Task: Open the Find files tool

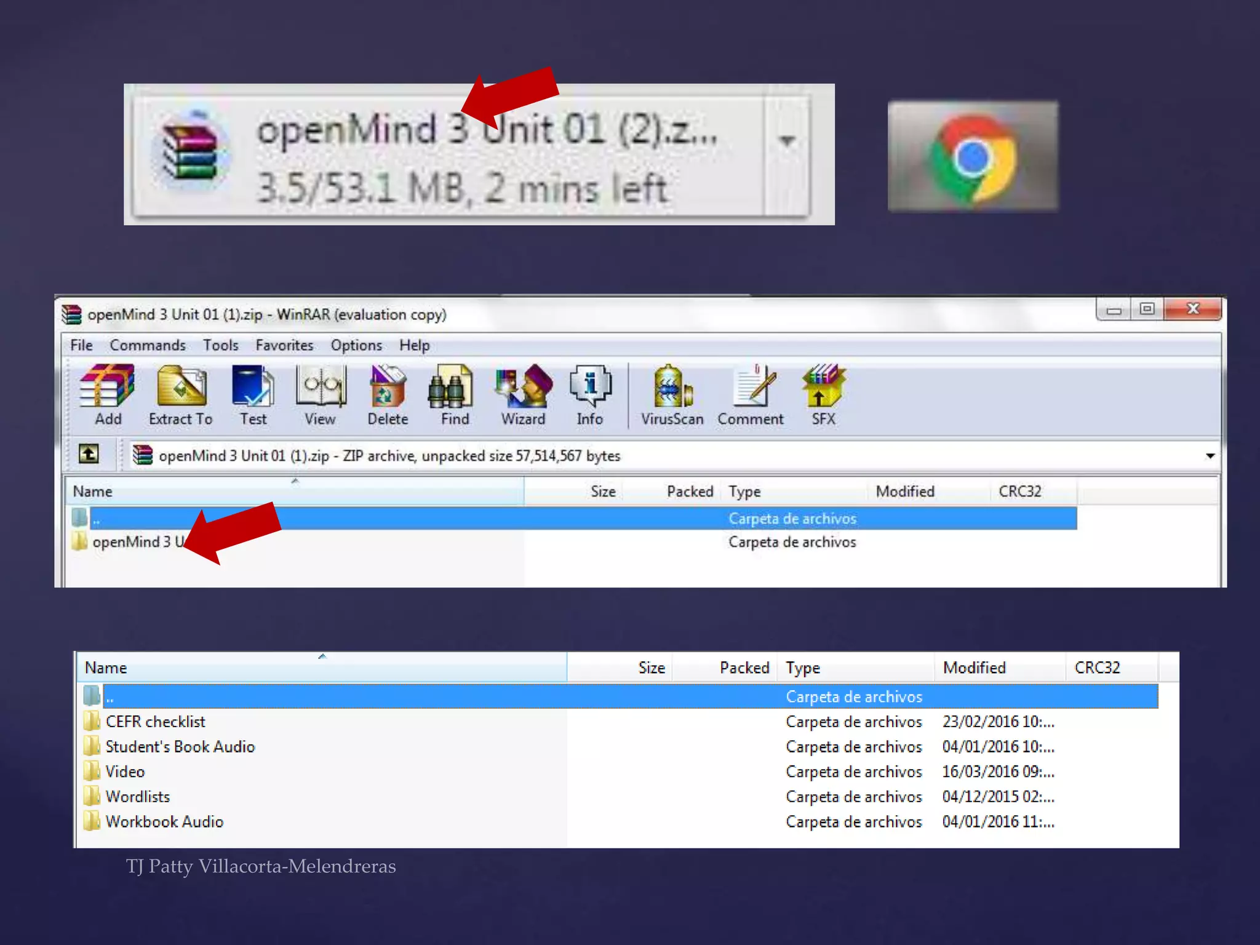Action: click(454, 394)
